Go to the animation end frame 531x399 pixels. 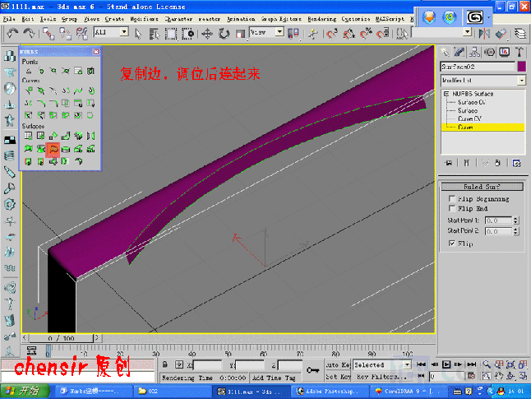pyautogui.click(x=471, y=364)
